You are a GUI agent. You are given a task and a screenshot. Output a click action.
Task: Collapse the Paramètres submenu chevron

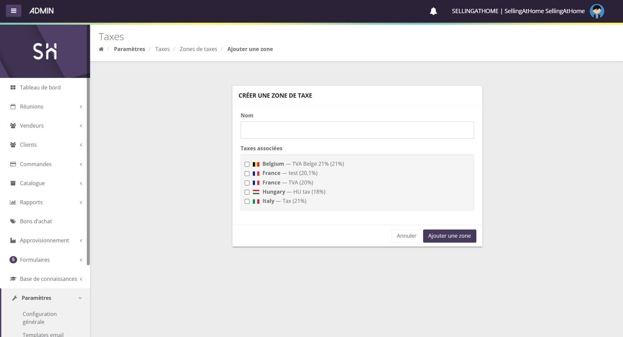(x=80, y=298)
